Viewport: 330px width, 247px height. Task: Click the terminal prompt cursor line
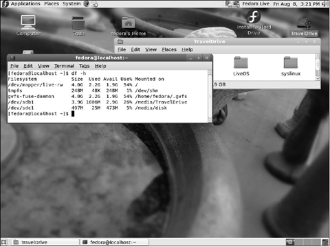(41, 114)
